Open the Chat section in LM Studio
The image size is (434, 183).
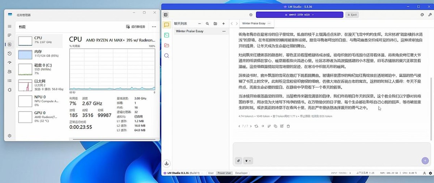click(x=166, y=25)
